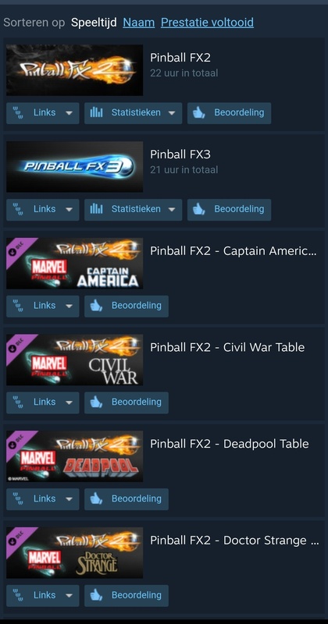
Task: Click the thumbs-up icon for Captain America DLC
Action: (96, 306)
